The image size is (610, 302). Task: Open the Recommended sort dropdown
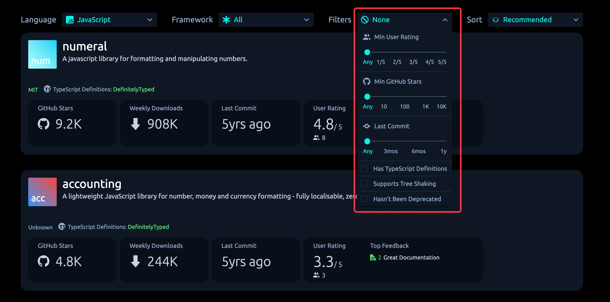(x=535, y=20)
